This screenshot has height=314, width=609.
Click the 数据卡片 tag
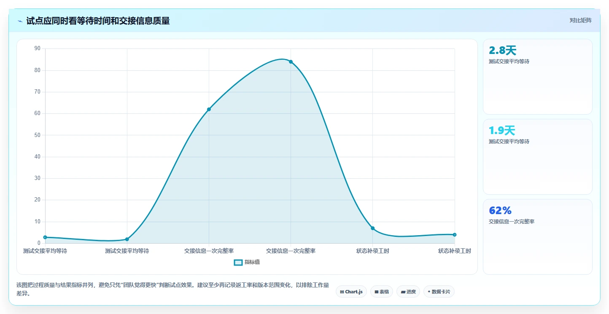[439, 292]
